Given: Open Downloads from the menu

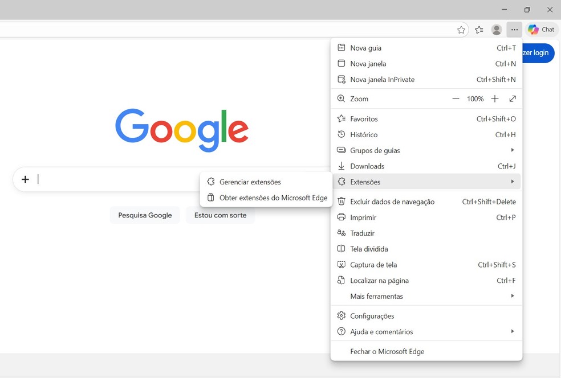Looking at the screenshot, I should (426, 166).
